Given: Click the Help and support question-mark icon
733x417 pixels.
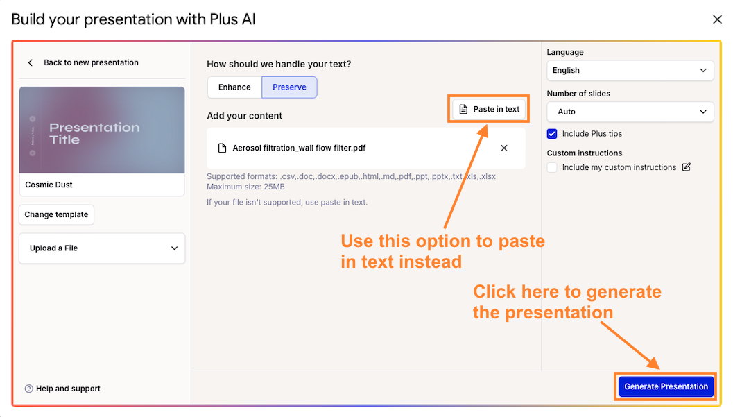Looking at the screenshot, I should pyautogui.click(x=29, y=389).
